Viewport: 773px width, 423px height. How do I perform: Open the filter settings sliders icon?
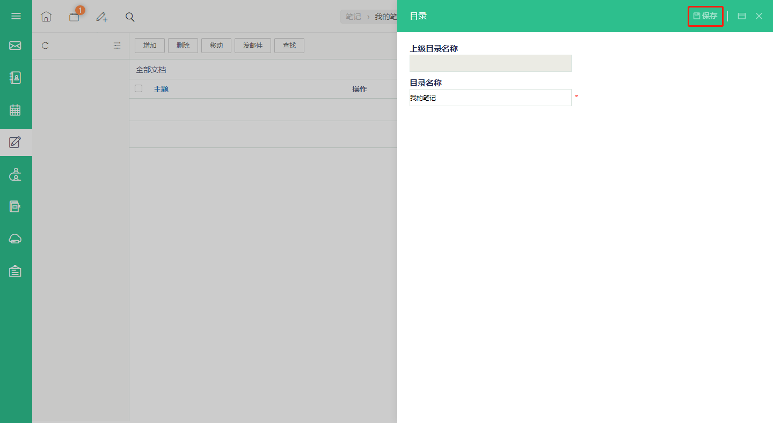pyautogui.click(x=117, y=46)
